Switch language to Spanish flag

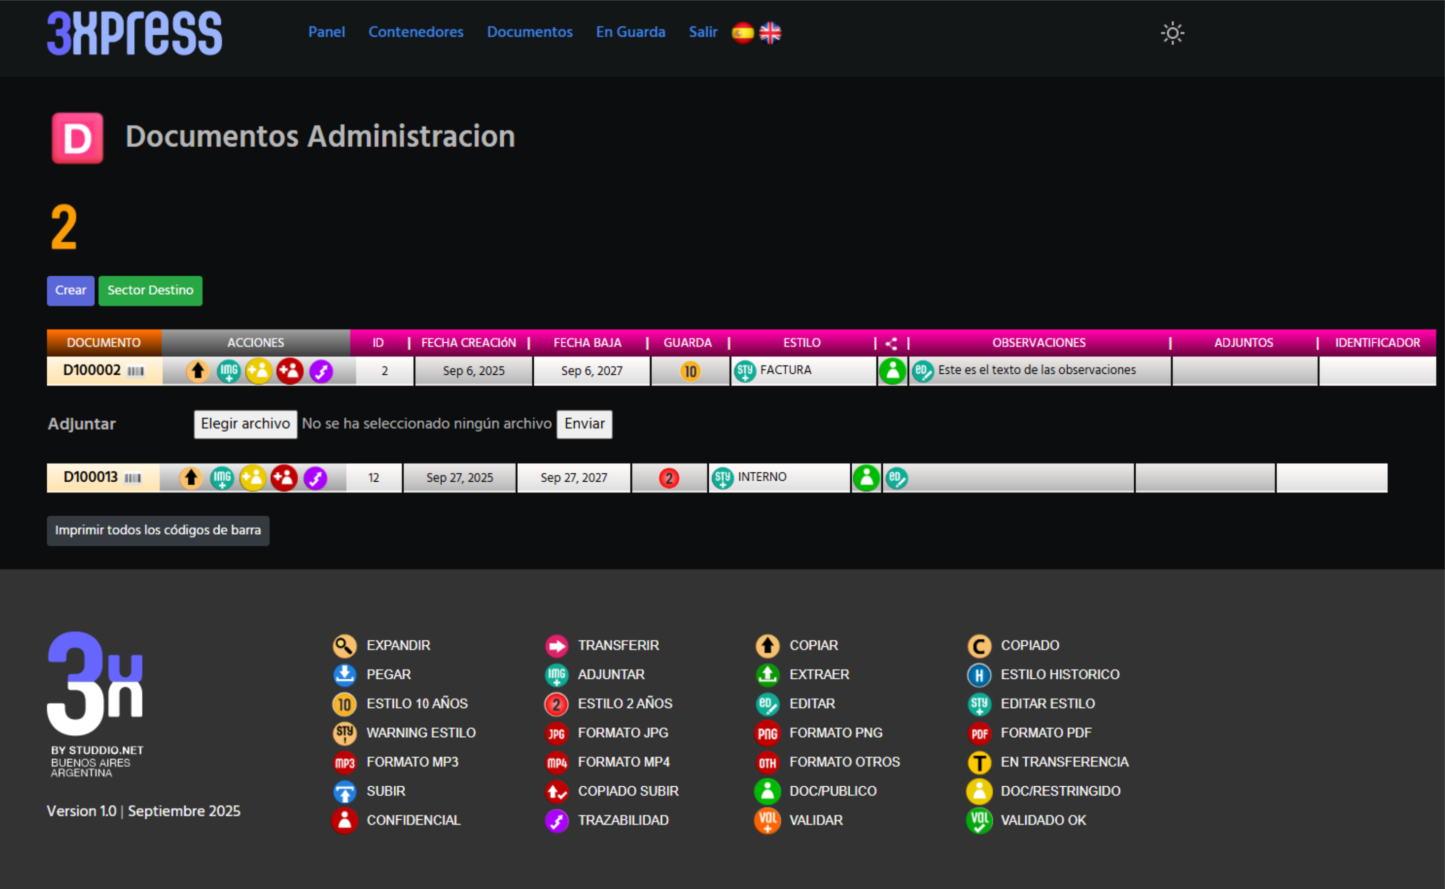click(742, 33)
